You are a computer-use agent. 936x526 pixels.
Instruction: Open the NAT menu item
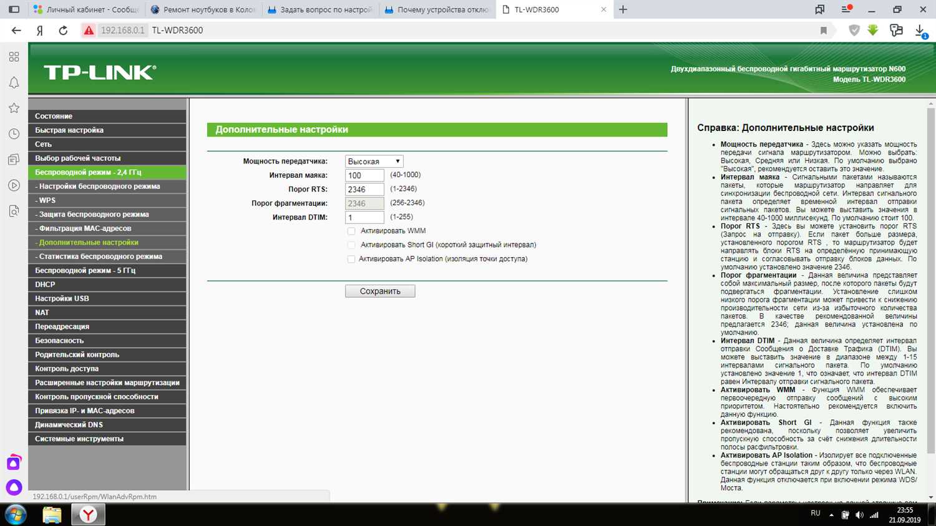point(107,313)
